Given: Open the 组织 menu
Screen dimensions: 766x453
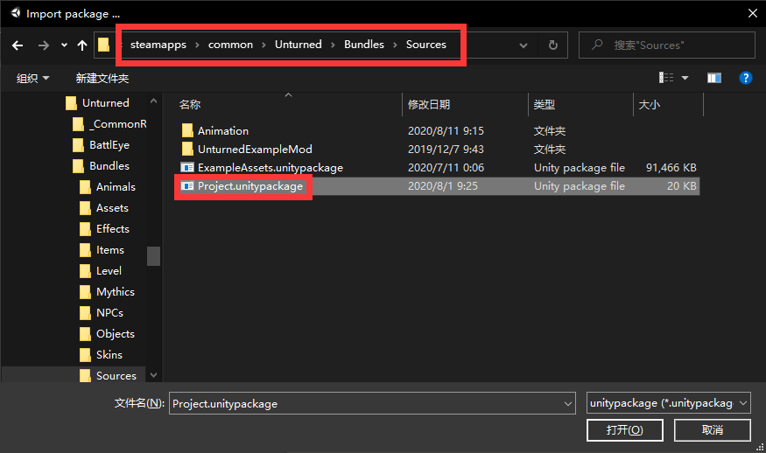Looking at the screenshot, I should click(x=32, y=78).
